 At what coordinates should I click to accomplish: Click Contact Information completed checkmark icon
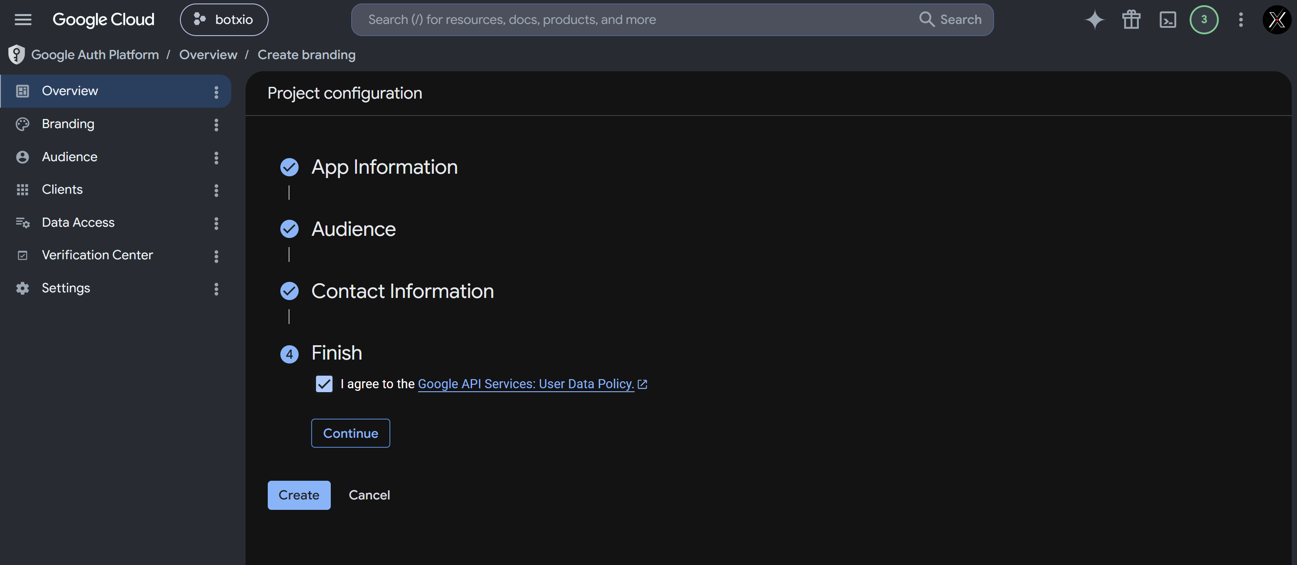click(x=289, y=291)
